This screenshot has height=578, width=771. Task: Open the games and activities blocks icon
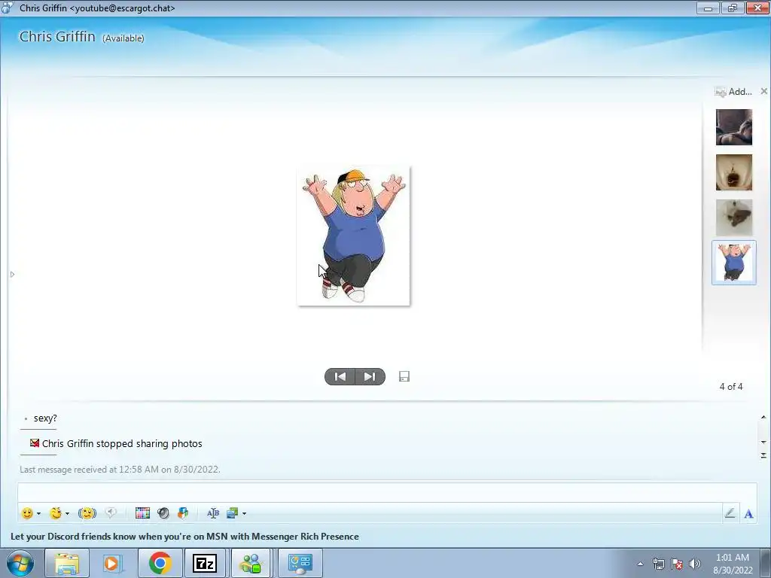[183, 513]
